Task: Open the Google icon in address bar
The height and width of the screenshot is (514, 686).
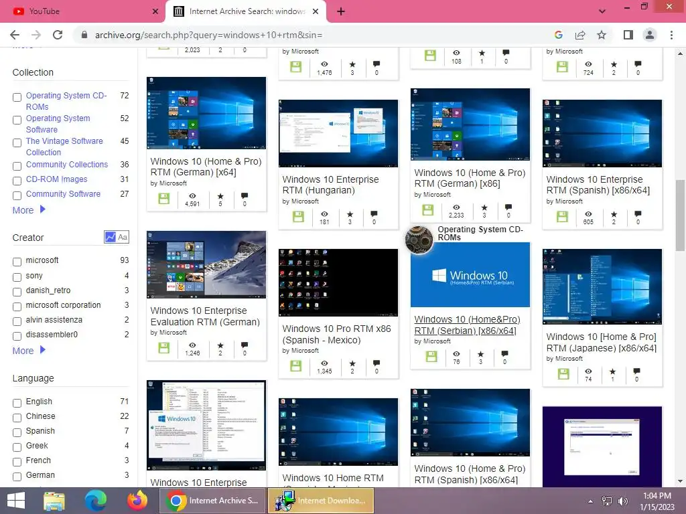Action: 558,35
